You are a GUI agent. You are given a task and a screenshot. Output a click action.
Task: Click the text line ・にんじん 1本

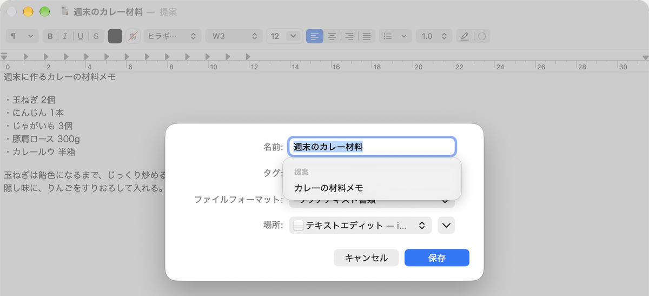34,113
